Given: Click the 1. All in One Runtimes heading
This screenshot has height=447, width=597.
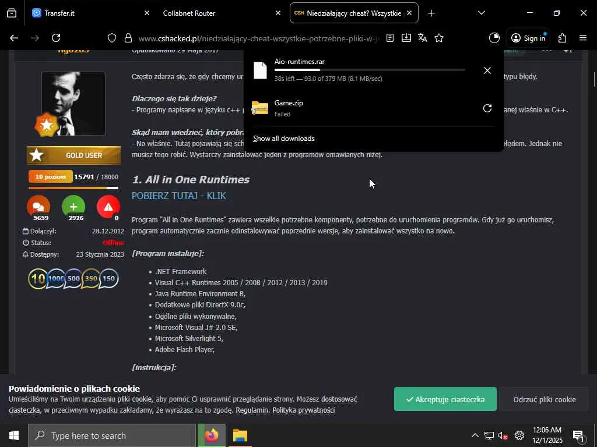Looking at the screenshot, I should [191, 180].
